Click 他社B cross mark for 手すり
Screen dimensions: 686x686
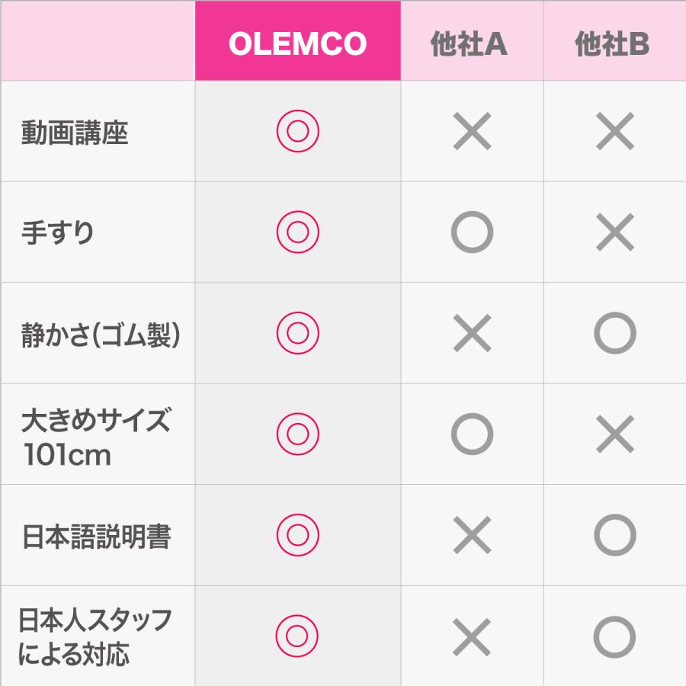tap(614, 232)
